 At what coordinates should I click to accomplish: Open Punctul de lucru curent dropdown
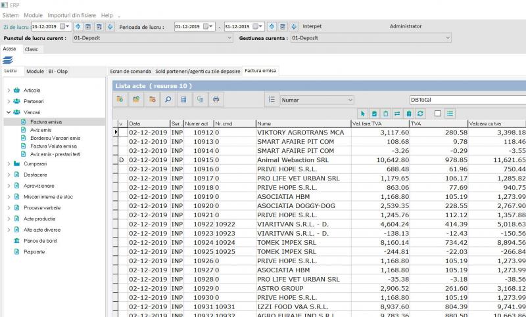(229, 38)
